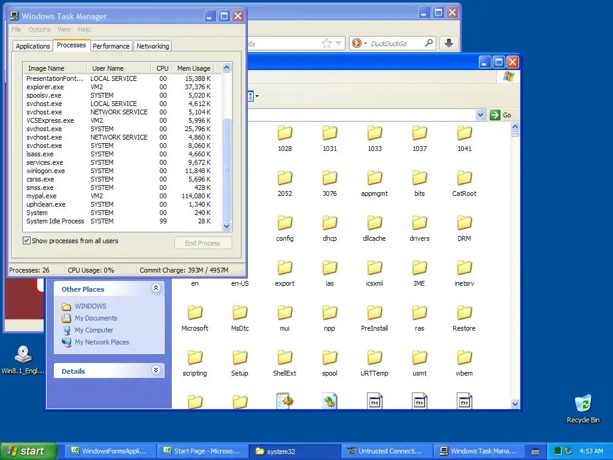
Task: Select the VCSExpress.exe process row
Action: click(122, 120)
